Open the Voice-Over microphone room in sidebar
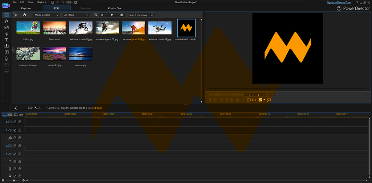This screenshot has width=372, height=183. coord(7,59)
